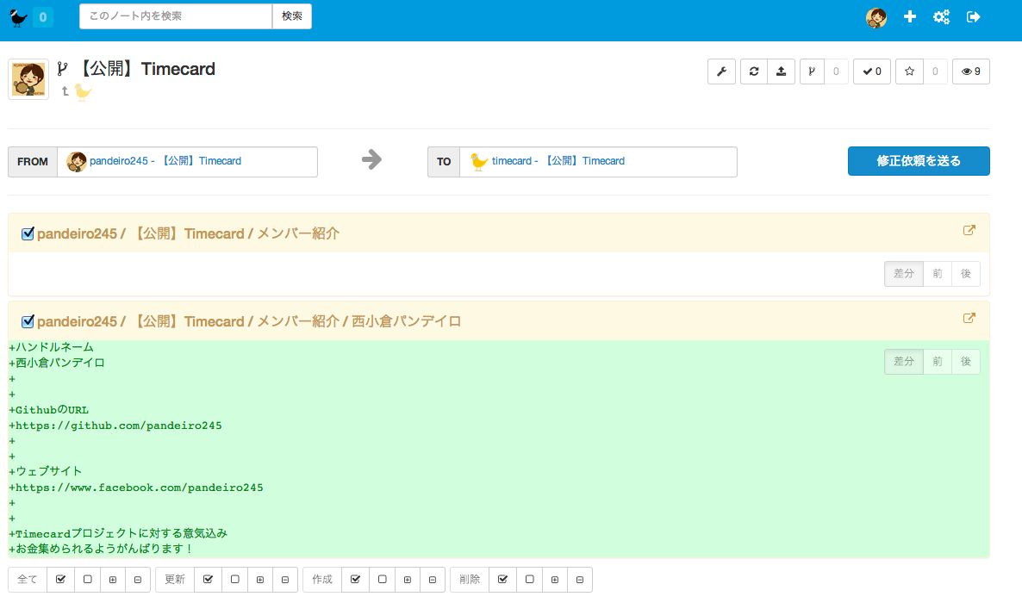
Task: Expand all diffs in 全て group
Action: pos(113,580)
